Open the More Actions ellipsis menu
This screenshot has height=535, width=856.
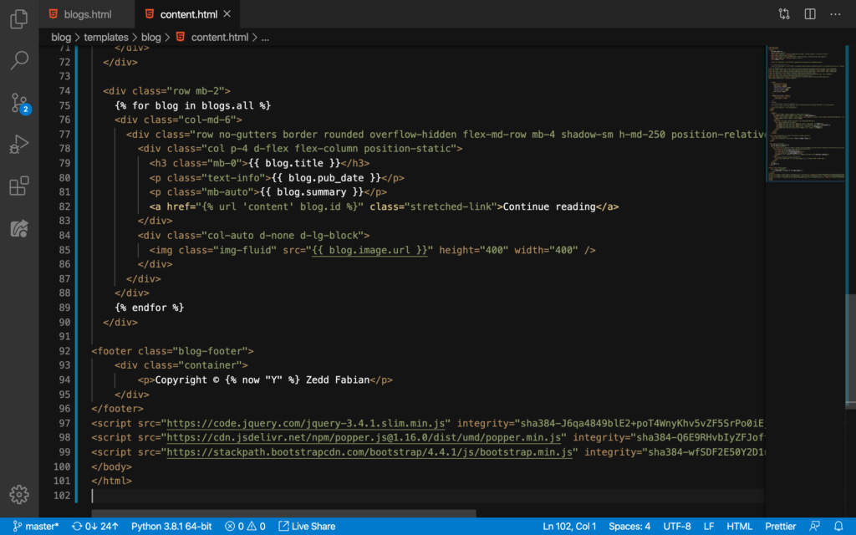coord(835,14)
